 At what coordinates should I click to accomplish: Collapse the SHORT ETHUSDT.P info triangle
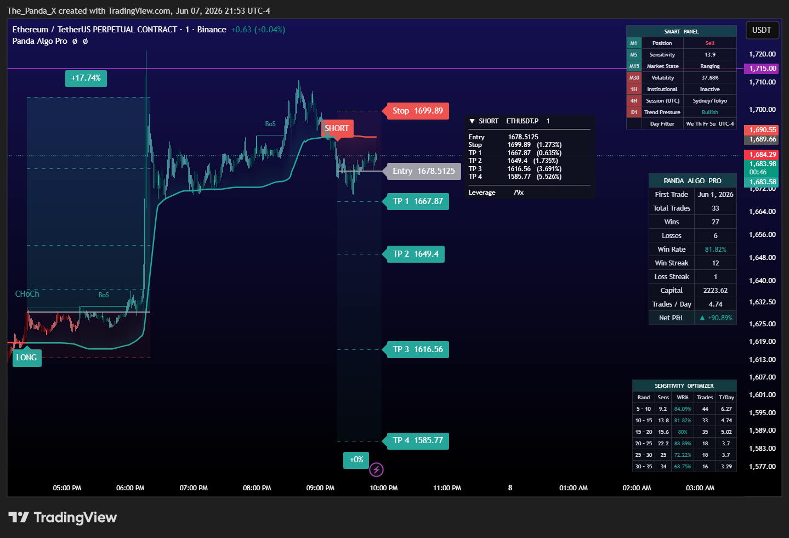[x=472, y=121]
